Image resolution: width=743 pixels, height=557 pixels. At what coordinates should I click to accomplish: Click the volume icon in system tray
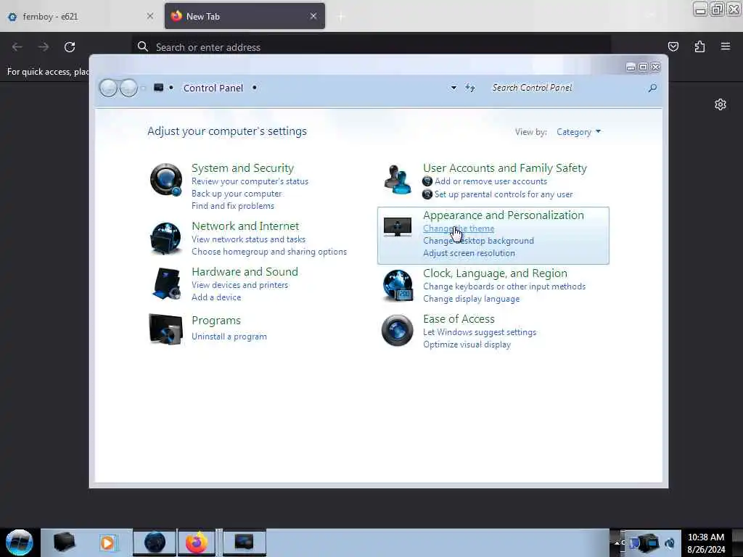pos(670,542)
